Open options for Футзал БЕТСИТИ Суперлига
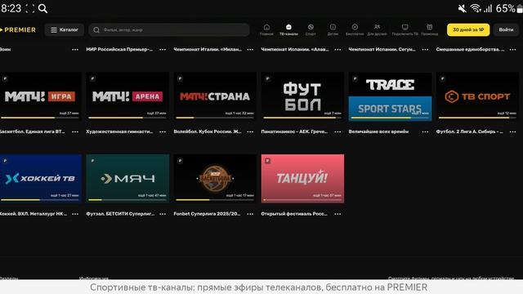The image size is (523, 294). coord(163,214)
